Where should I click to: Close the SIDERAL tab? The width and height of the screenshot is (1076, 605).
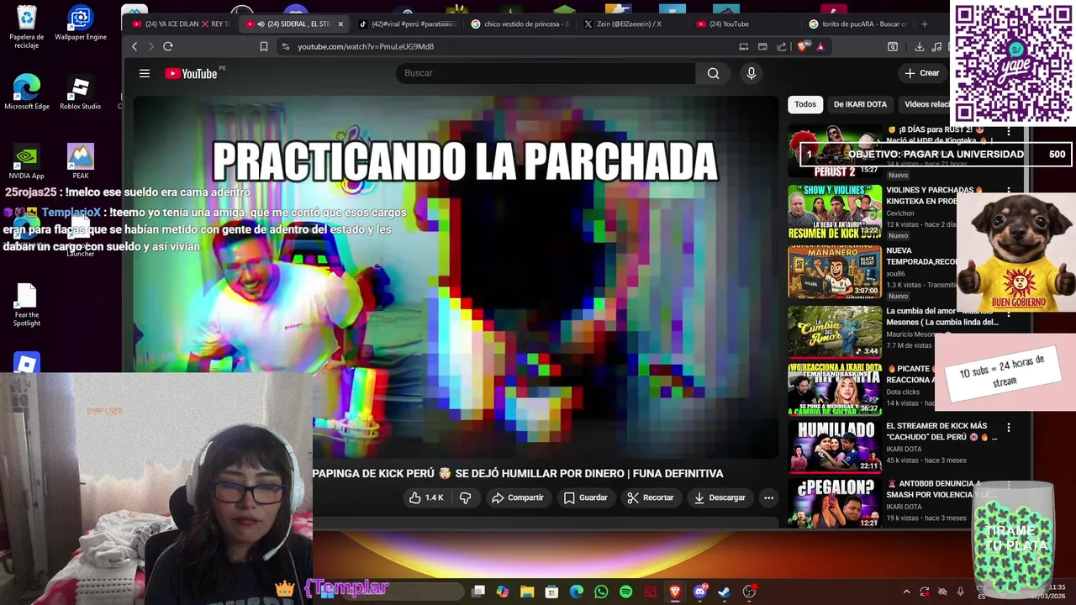point(340,24)
